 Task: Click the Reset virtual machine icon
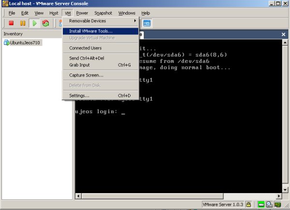click(x=45, y=23)
